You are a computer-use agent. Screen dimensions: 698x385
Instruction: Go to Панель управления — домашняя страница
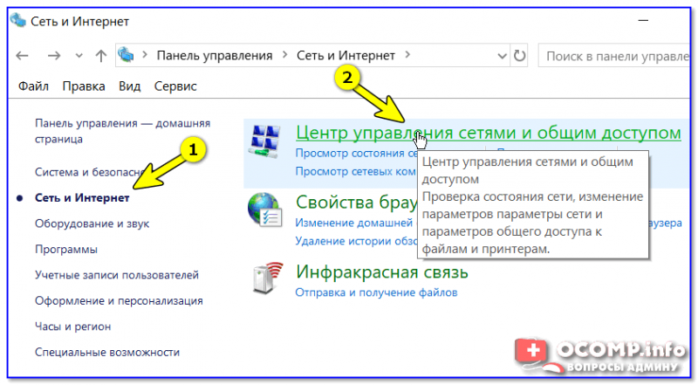click(122, 131)
